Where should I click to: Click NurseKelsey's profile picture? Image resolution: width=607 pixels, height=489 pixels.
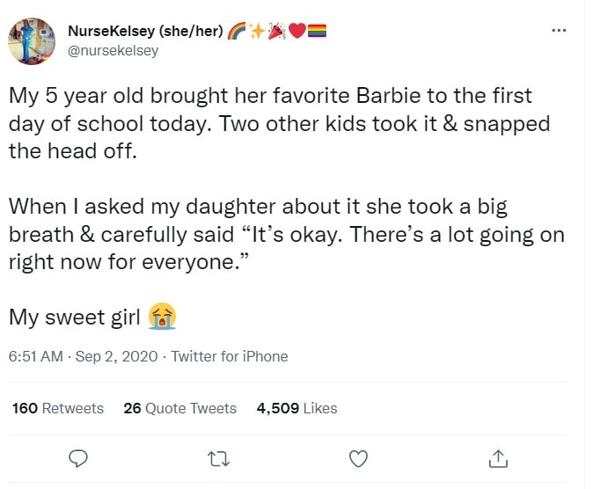31,41
